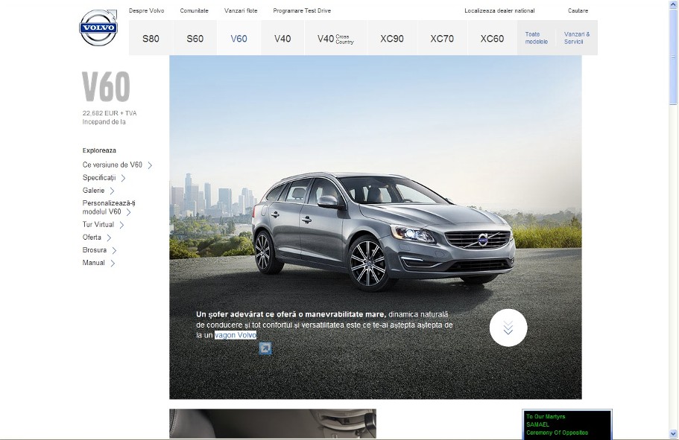Select the S60 model tab

tap(195, 38)
